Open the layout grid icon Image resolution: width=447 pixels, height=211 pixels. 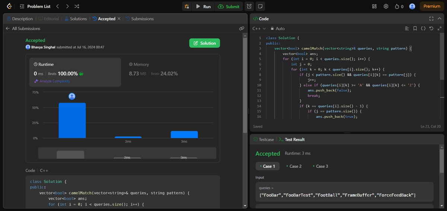374,6
